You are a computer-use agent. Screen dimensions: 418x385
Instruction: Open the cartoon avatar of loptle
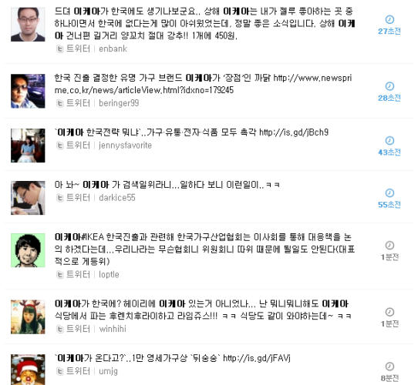point(28,250)
